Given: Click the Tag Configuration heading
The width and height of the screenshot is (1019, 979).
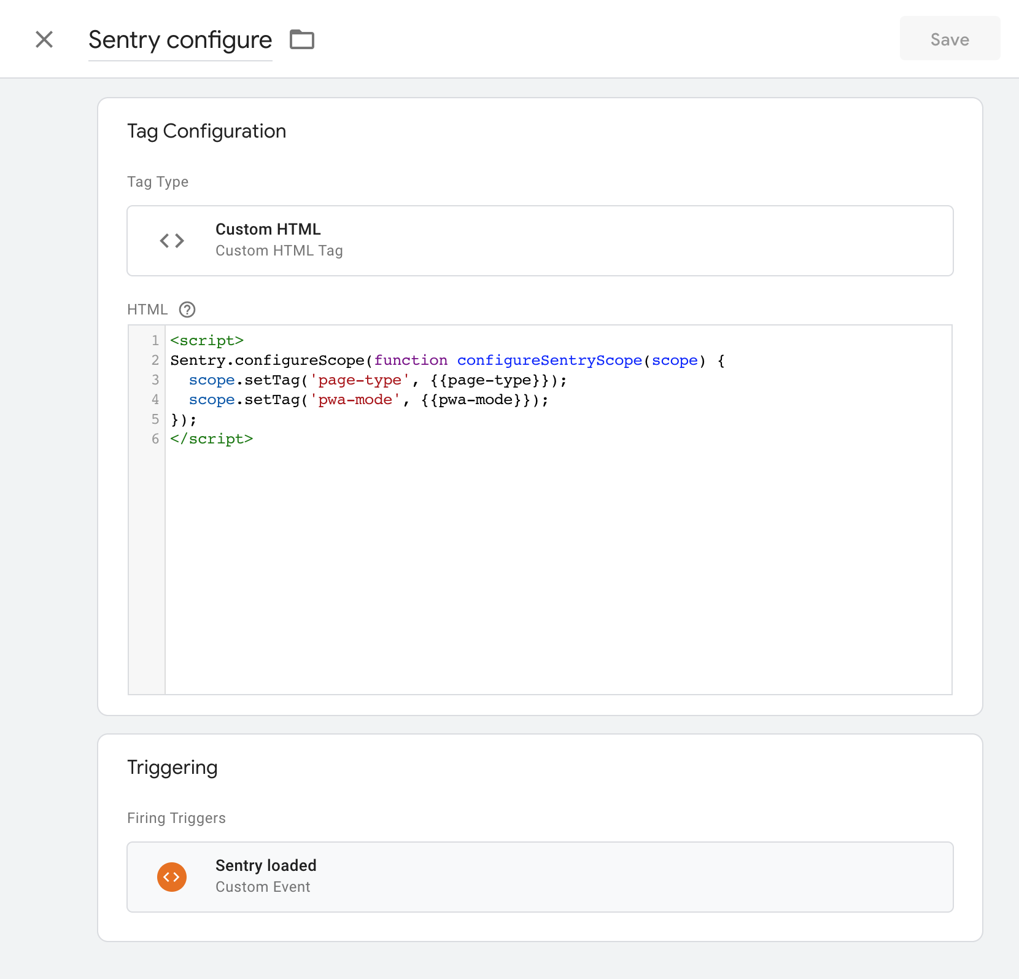Looking at the screenshot, I should click(206, 131).
